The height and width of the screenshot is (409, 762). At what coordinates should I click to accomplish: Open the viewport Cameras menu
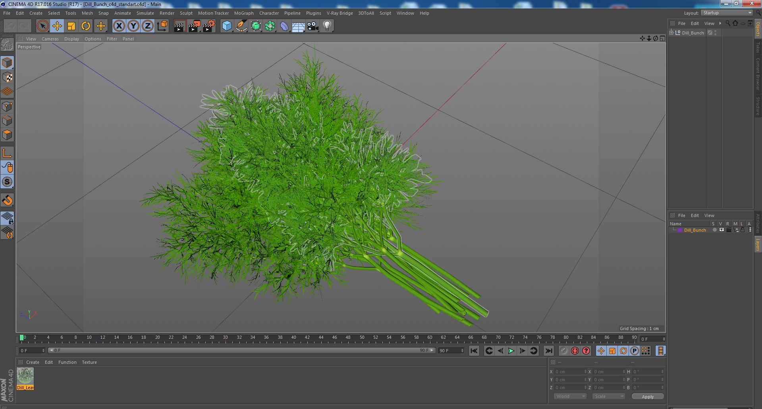(50, 39)
